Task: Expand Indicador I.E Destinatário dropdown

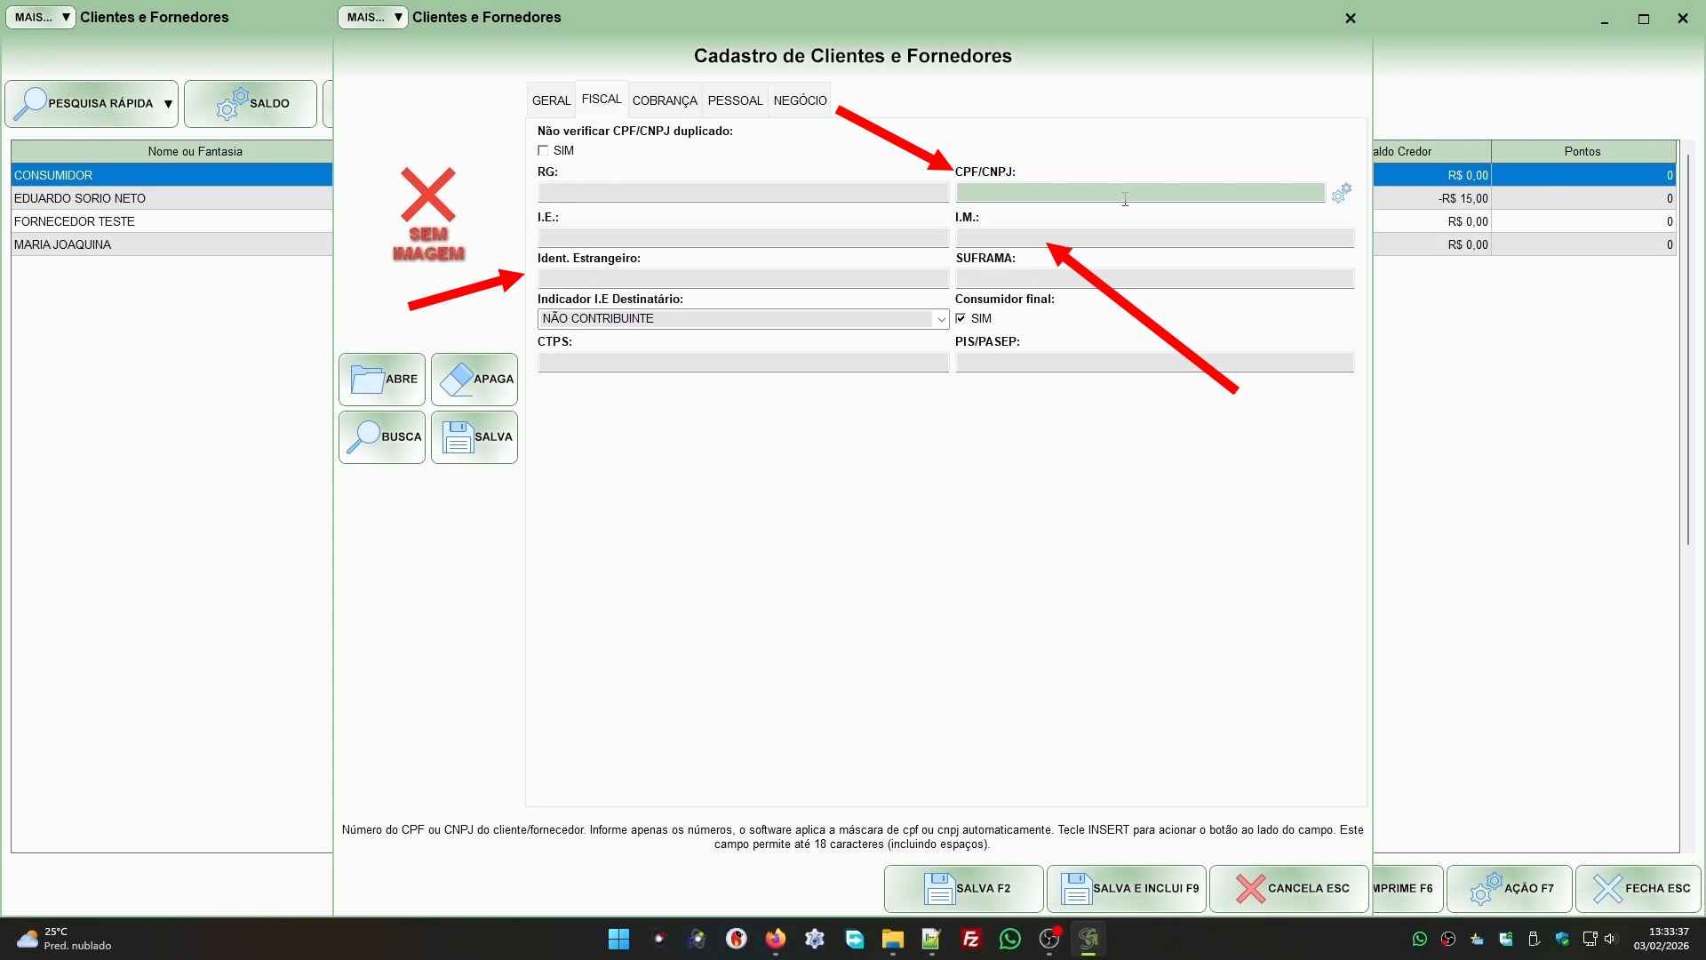Action: coord(940,319)
